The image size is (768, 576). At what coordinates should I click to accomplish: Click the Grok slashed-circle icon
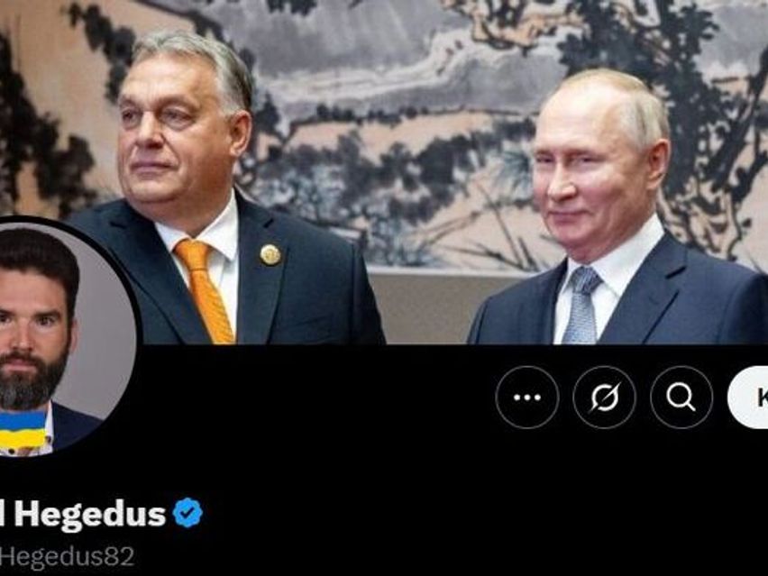(x=605, y=398)
